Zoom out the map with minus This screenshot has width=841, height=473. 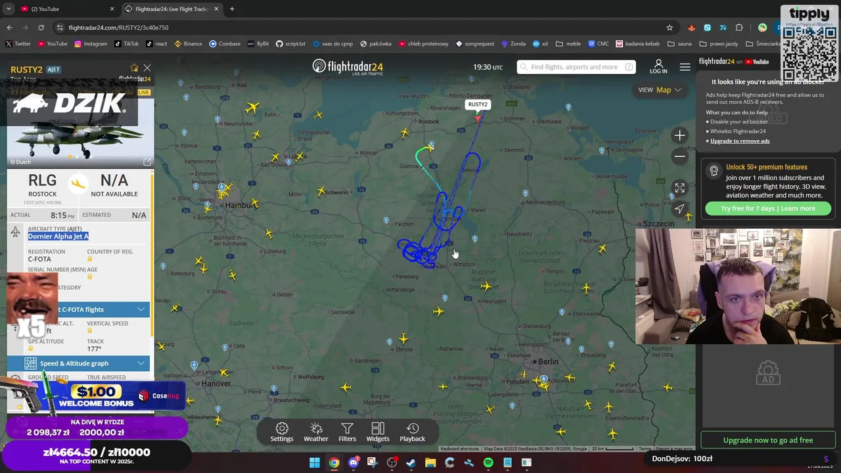click(679, 156)
